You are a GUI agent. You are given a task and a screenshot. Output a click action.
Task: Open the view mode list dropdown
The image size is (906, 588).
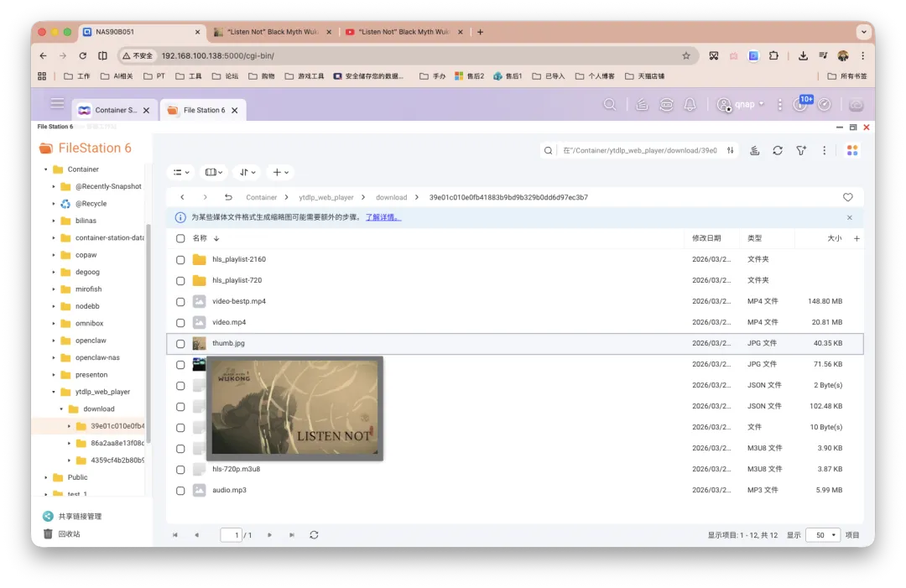tap(181, 172)
